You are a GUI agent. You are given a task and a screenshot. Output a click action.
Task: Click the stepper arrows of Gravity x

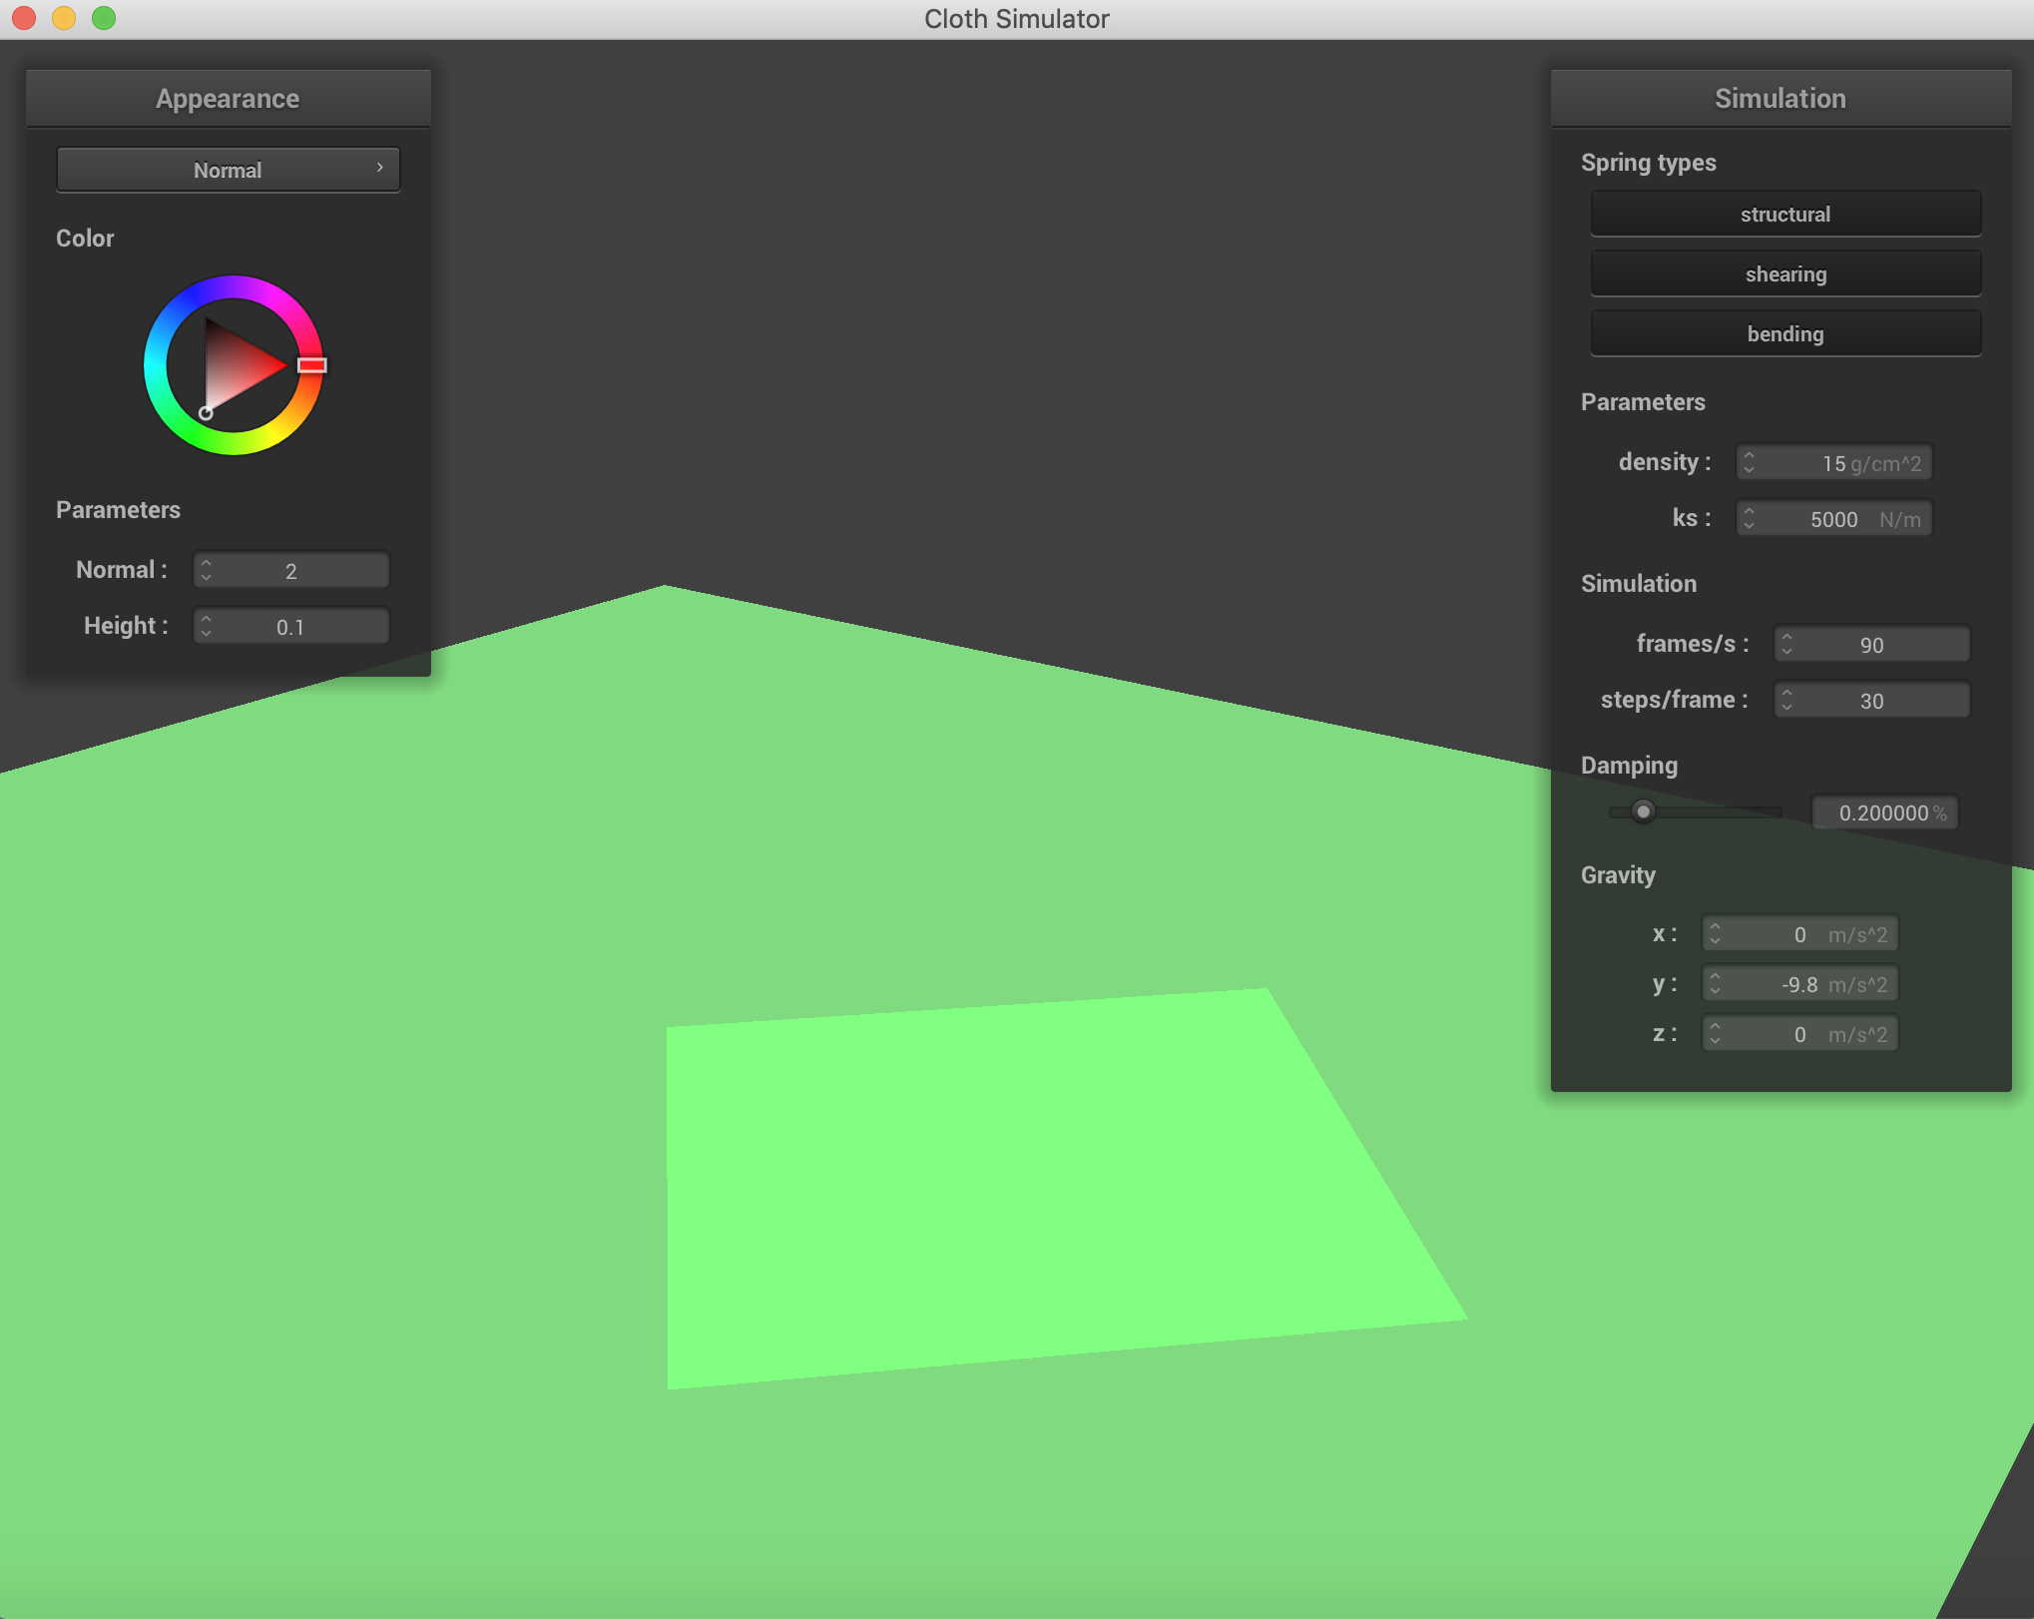1715,933
